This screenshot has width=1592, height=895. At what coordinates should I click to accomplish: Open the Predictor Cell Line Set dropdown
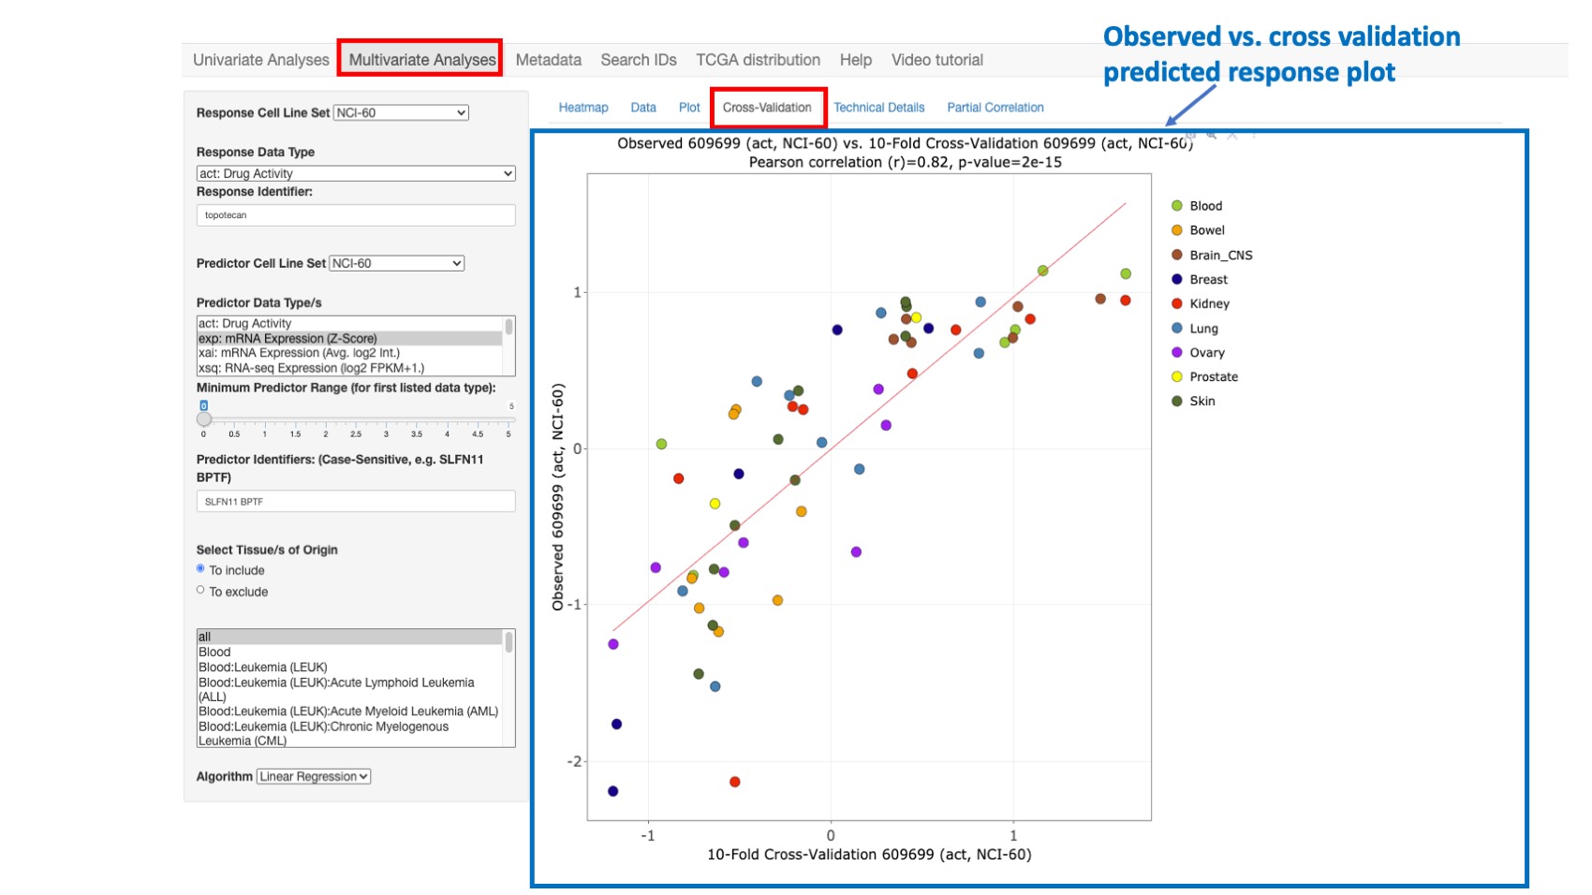(x=394, y=263)
